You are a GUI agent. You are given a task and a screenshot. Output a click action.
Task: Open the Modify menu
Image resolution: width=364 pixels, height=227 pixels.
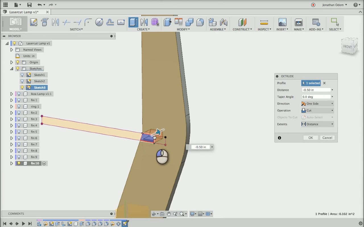click(x=183, y=29)
